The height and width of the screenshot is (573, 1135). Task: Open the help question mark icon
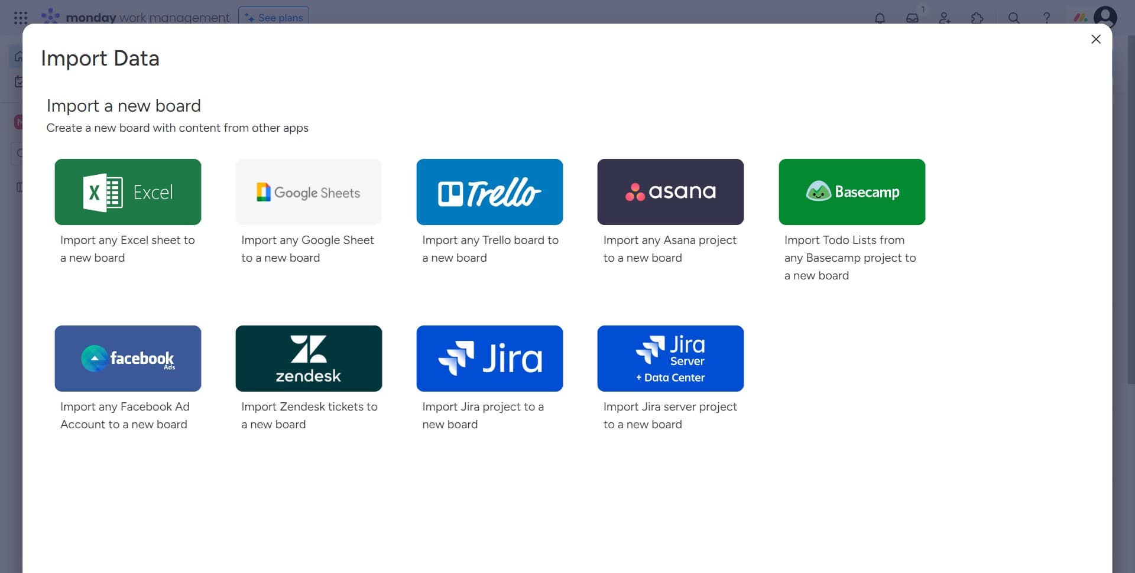pos(1046,18)
